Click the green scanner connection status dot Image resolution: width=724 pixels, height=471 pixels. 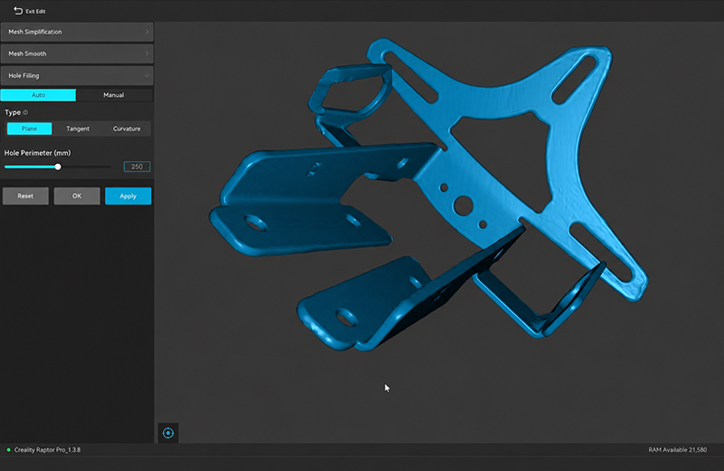click(8, 450)
